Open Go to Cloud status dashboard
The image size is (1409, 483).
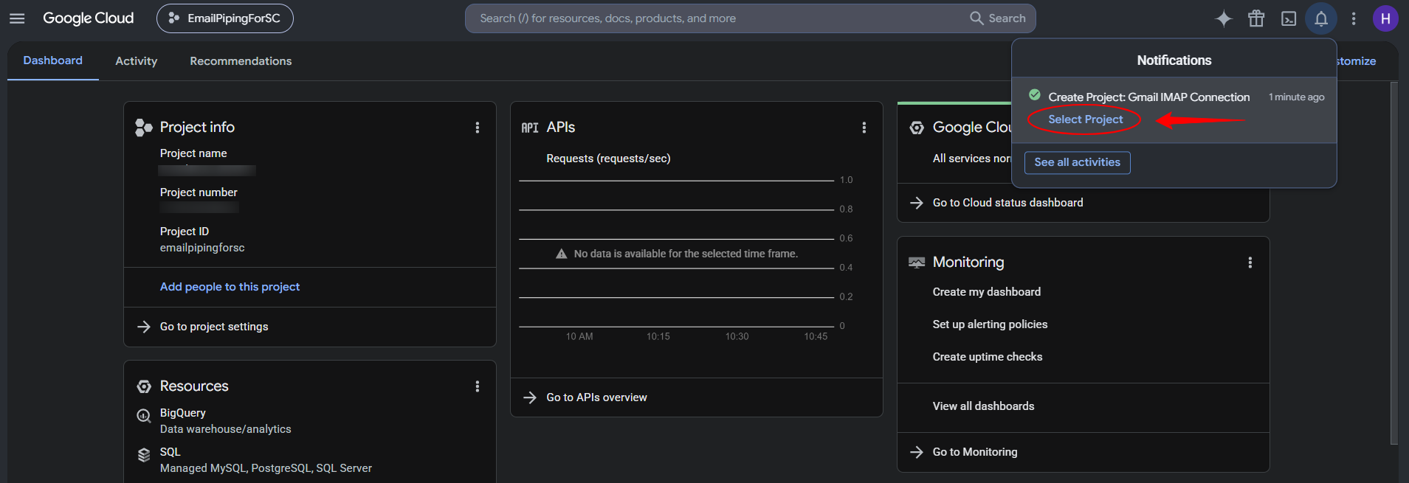(x=1007, y=203)
